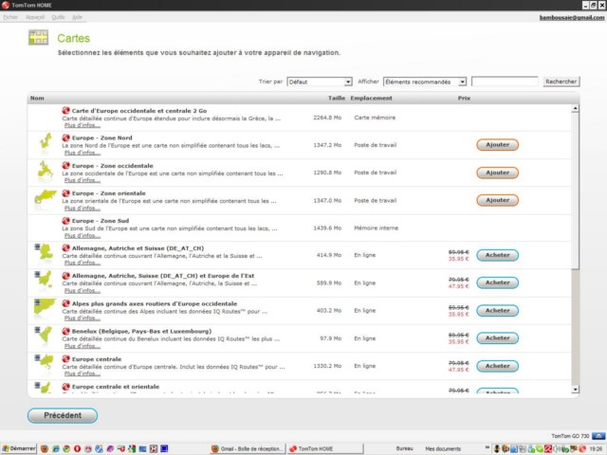This screenshot has width=607, height=455.
Task: Add Europe Zone orientale map with Ajouter
Action: [x=497, y=200]
